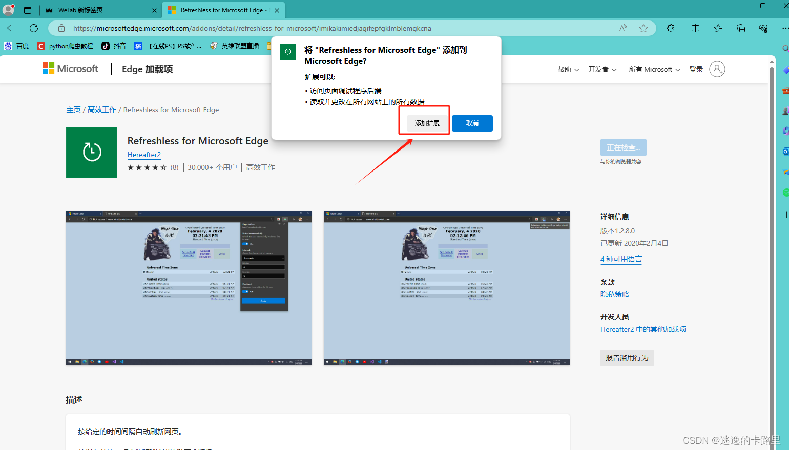
Task: Close the WeTab 新标签页 tab
Action: pyautogui.click(x=155, y=10)
